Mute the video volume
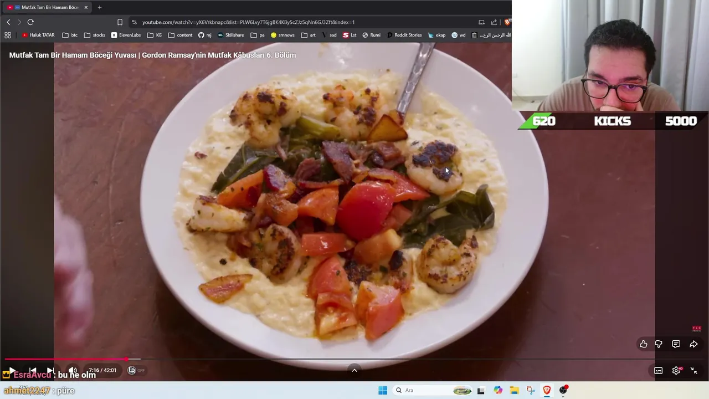The image size is (709, 399). pos(73,370)
